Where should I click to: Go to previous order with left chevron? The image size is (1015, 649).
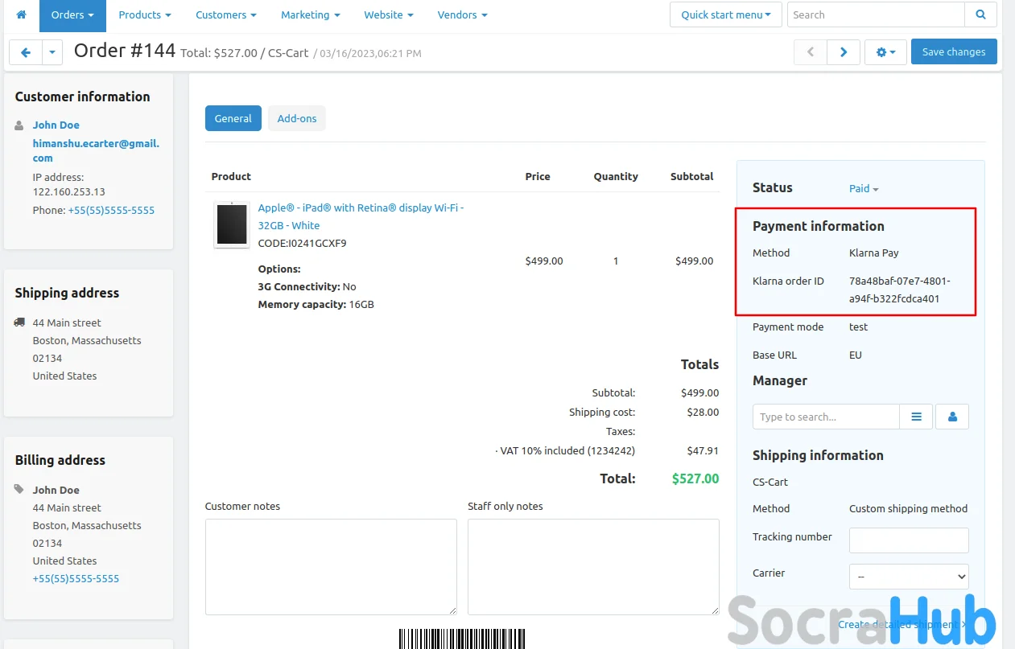pyautogui.click(x=811, y=52)
